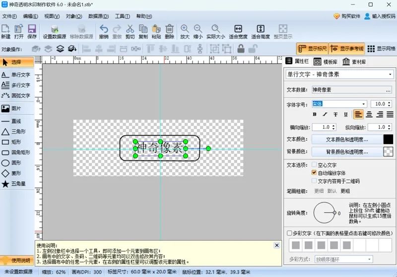The image size is (397, 277).
Task: Open the 宋体 font name dropdown
Action: coord(364,104)
